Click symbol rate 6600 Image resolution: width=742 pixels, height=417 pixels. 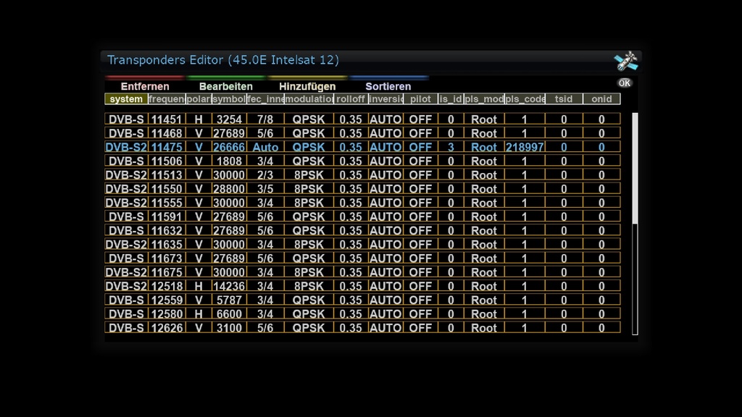[x=229, y=314]
